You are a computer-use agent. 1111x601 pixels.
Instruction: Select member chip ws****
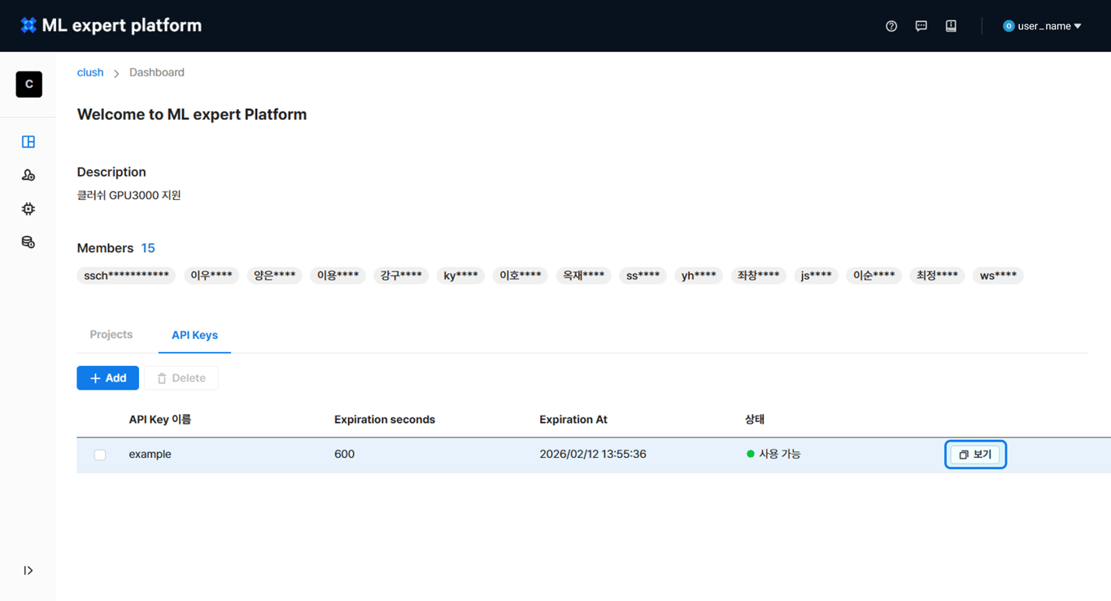[x=998, y=276]
